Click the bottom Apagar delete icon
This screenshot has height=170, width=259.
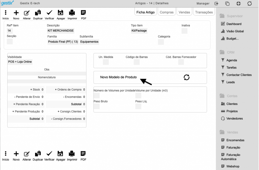[x=60, y=154]
